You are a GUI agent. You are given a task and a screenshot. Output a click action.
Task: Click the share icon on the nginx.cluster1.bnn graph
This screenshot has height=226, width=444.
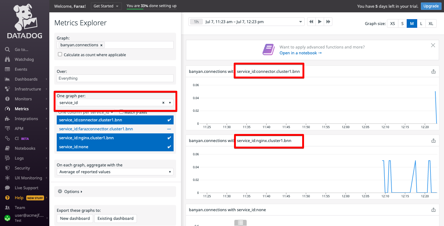433,140
